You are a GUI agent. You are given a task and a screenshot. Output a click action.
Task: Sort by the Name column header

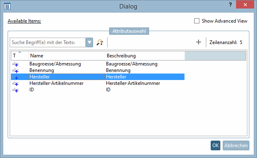[66, 56]
